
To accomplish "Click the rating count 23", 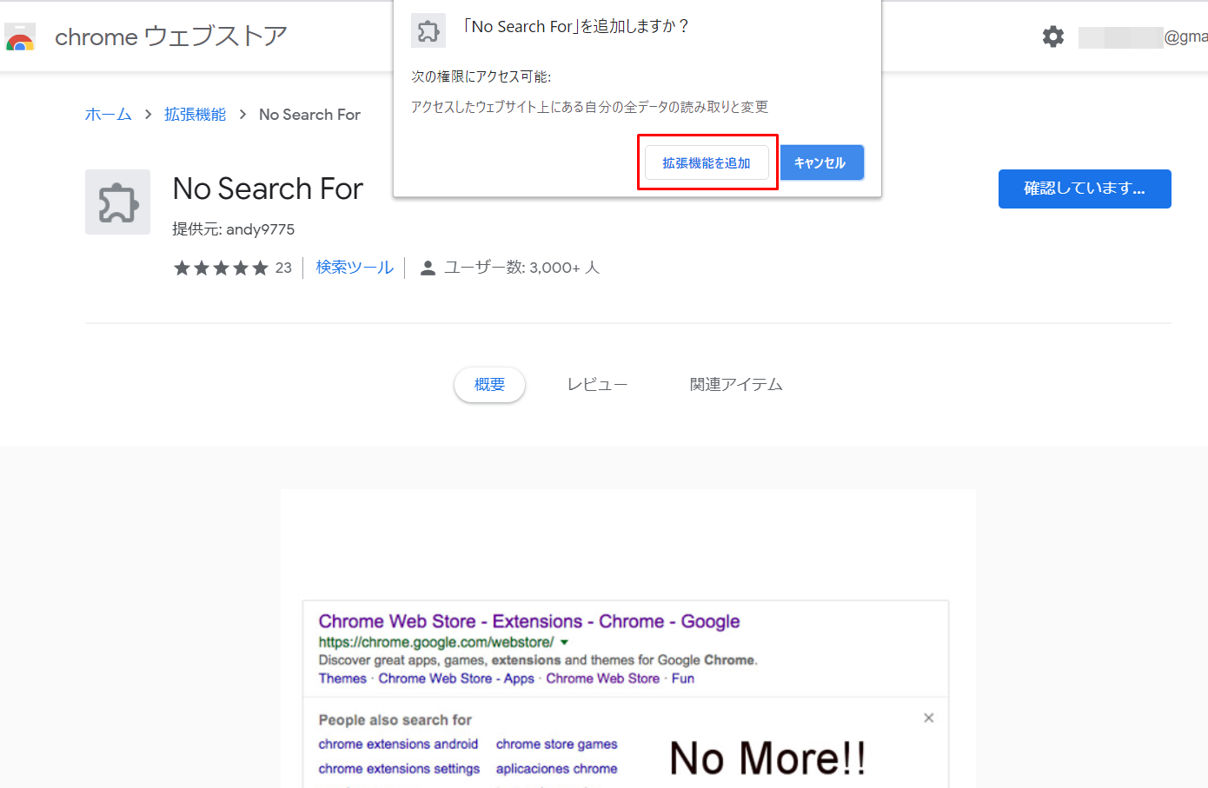I will 283,268.
